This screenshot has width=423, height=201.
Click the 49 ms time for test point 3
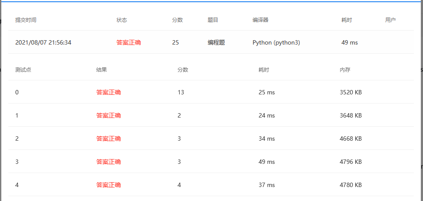[x=267, y=162]
